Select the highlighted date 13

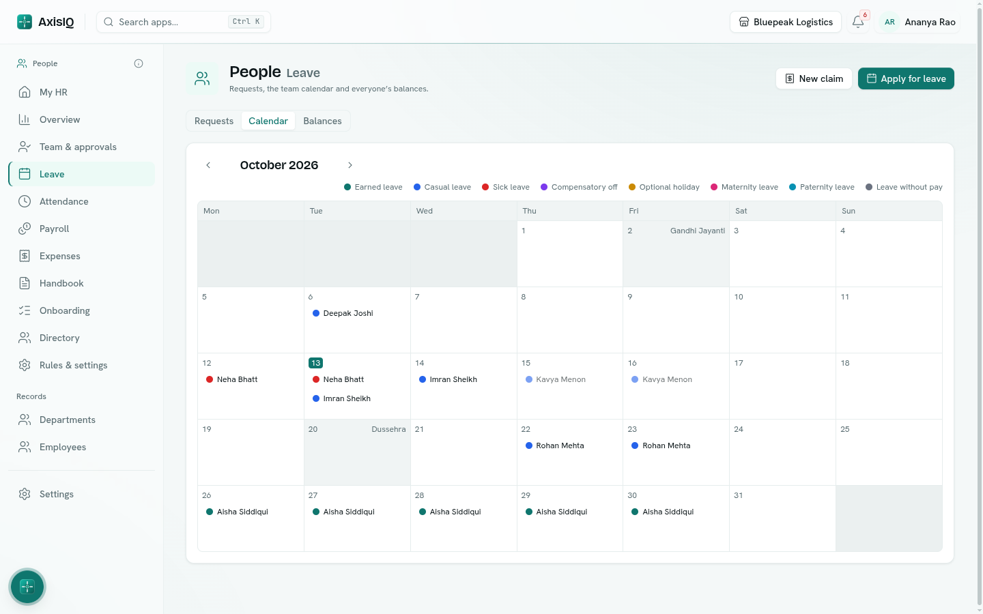pos(315,363)
